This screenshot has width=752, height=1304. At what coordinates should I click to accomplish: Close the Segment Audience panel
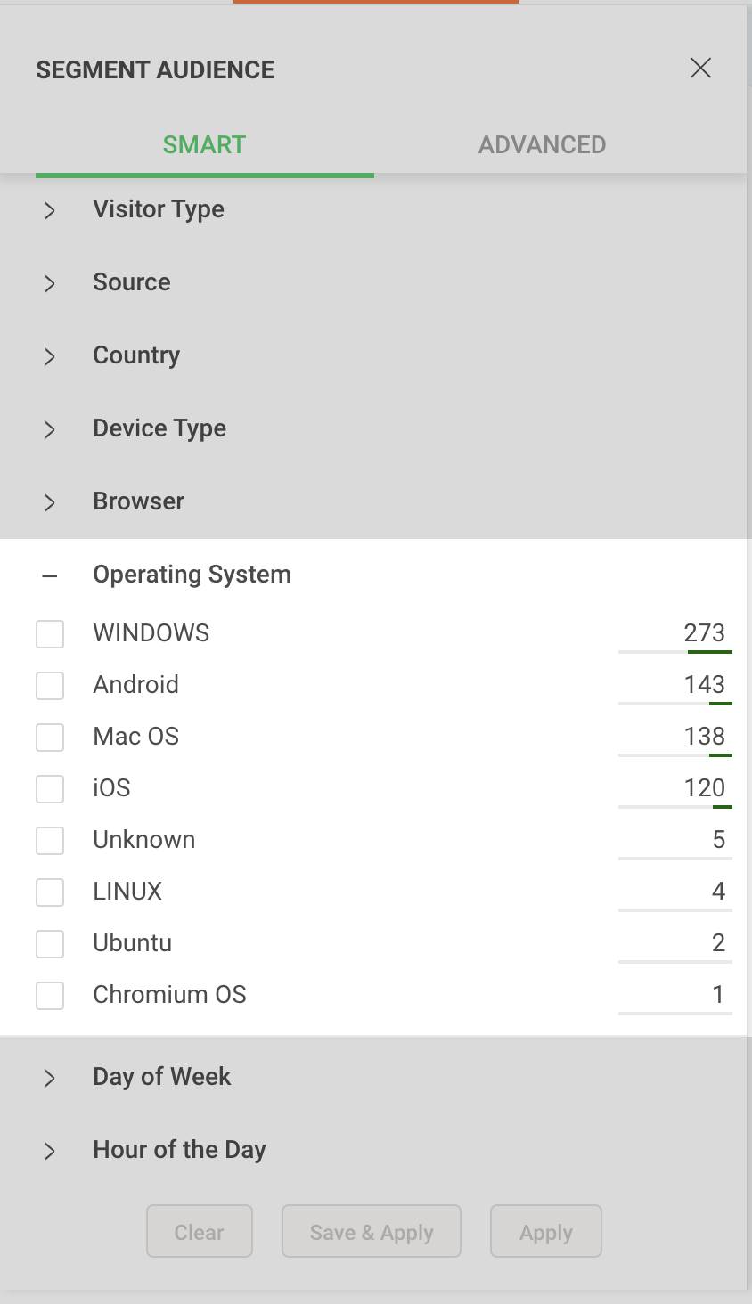(700, 69)
